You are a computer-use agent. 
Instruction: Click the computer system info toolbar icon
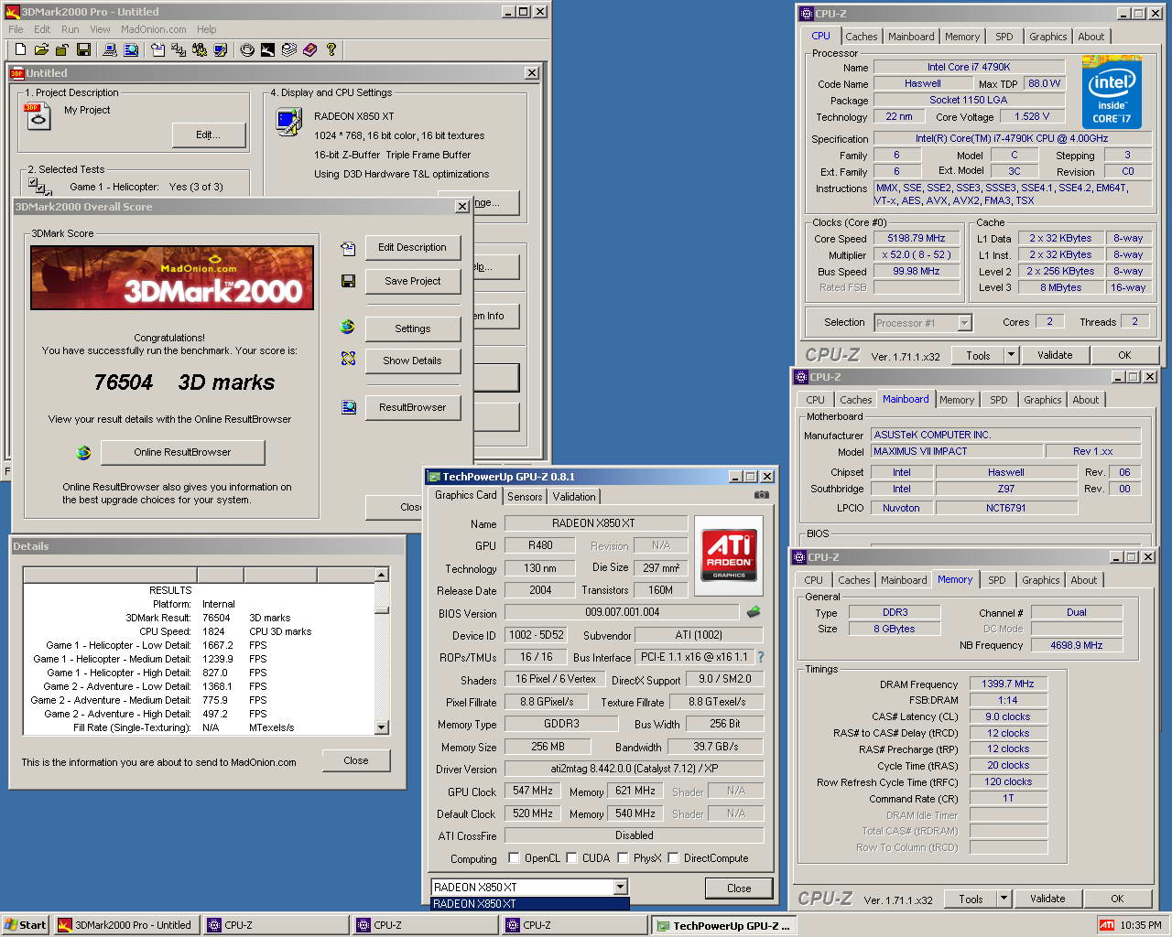110,49
